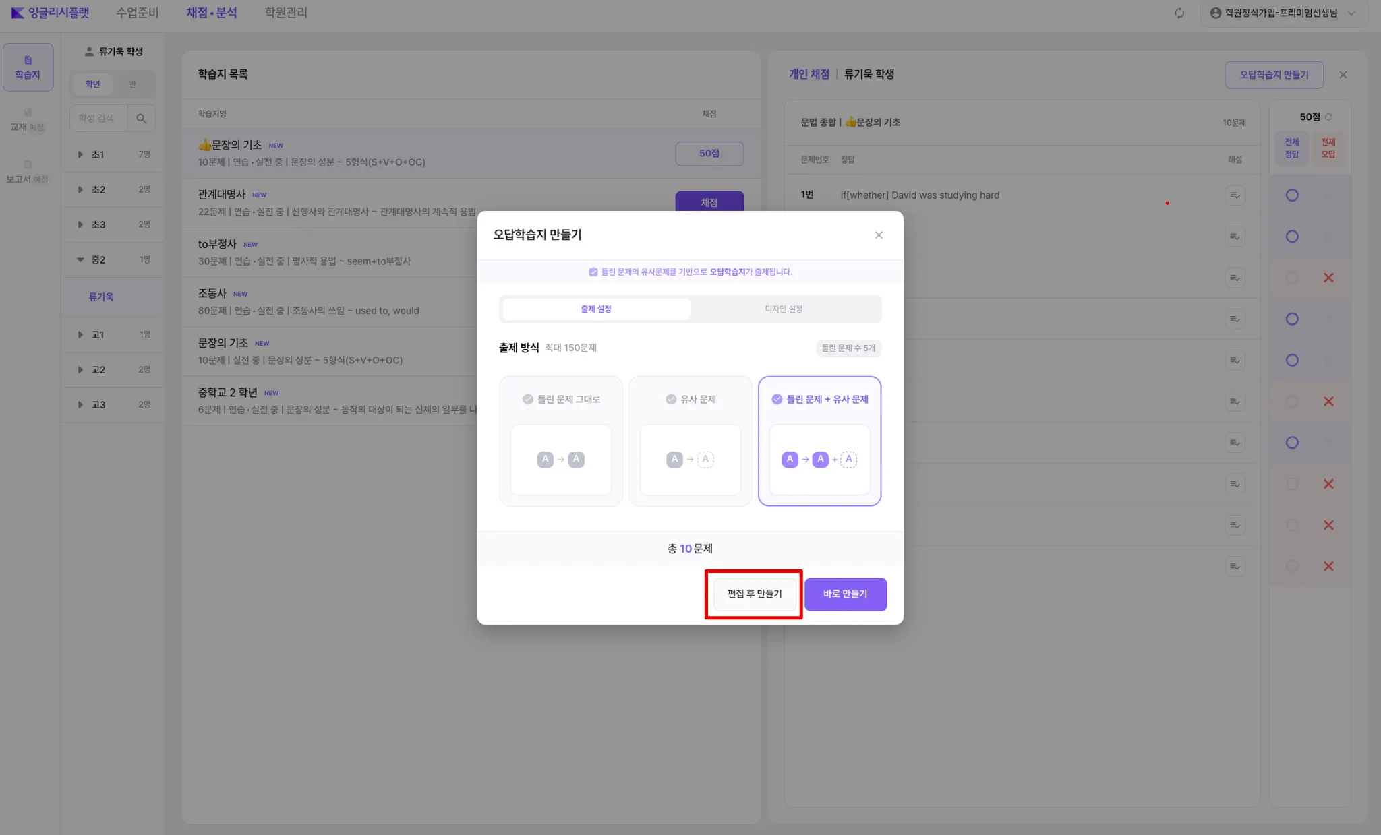The height and width of the screenshot is (835, 1381).
Task: Close the 오답학습지 만들기 dialog
Action: 878,235
